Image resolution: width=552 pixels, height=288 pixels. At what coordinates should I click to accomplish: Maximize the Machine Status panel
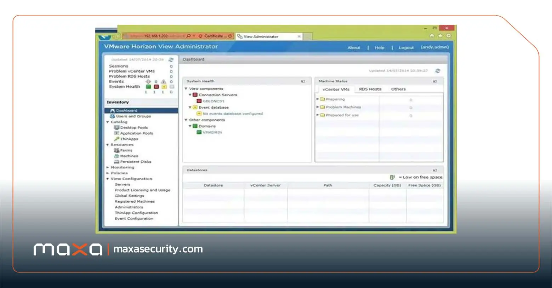click(x=435, y=81)
